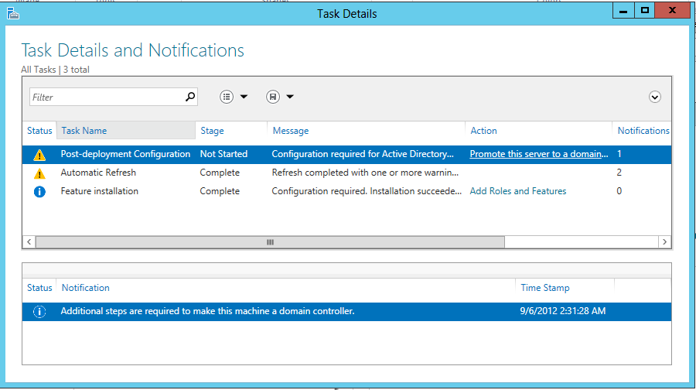This screenshot has height=390, width=696.
Task: Click the warning icon for Automatic Refresh
Action: pos(39,173)
